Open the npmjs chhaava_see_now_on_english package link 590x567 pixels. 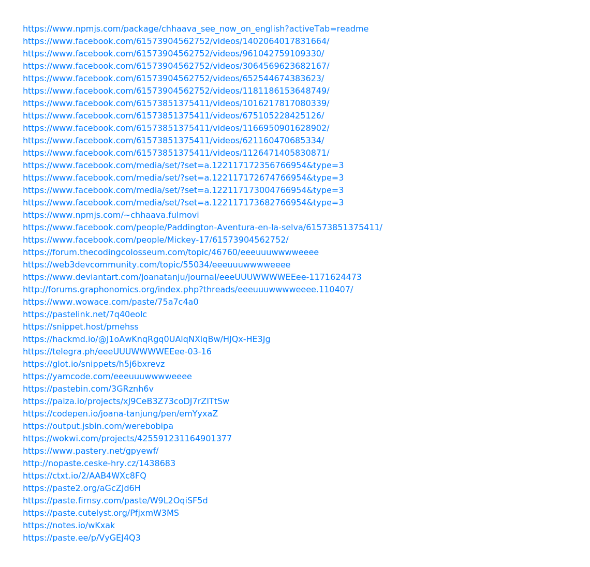[196, 29]
